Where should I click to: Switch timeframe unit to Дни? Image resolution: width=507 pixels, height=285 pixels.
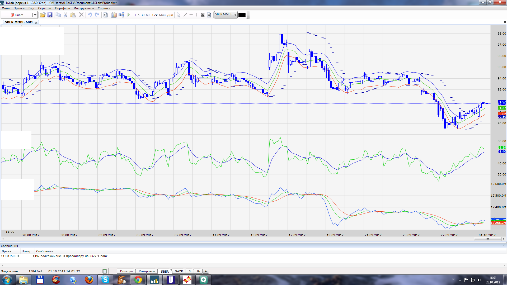(x=170, y=15)
